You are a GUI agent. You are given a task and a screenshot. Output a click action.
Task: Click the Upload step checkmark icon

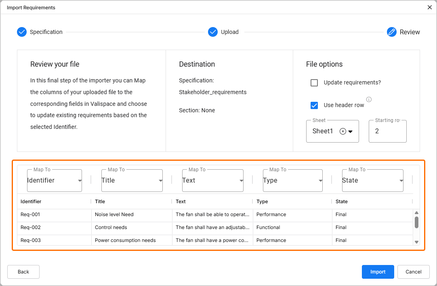[213, 32]
